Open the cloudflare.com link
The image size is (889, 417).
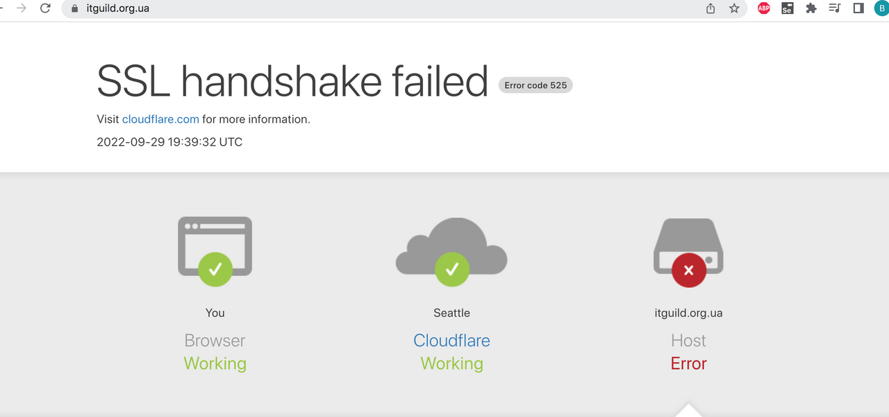pos(160,119)
